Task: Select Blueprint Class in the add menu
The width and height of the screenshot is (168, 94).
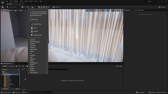Action: pos(37,24)
